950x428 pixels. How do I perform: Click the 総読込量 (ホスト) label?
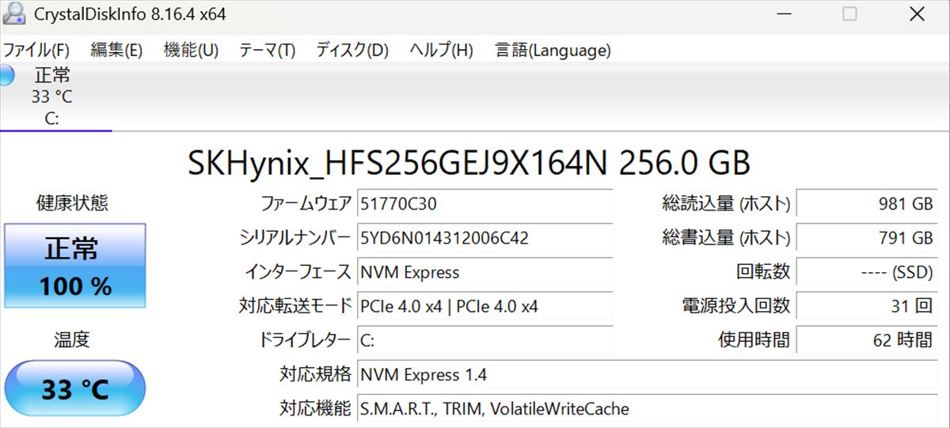pos(726,204)
